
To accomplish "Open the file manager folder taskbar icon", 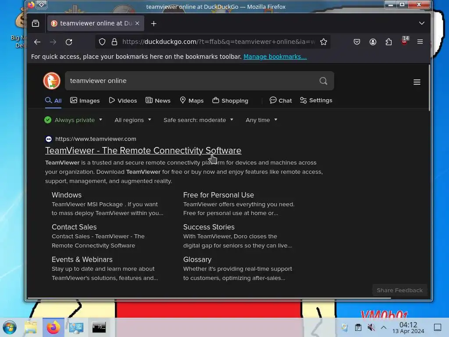I will click(x=31, y=327).
